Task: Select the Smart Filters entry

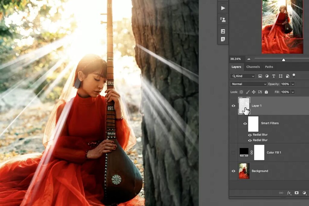Action: click(x=270, y=123)
